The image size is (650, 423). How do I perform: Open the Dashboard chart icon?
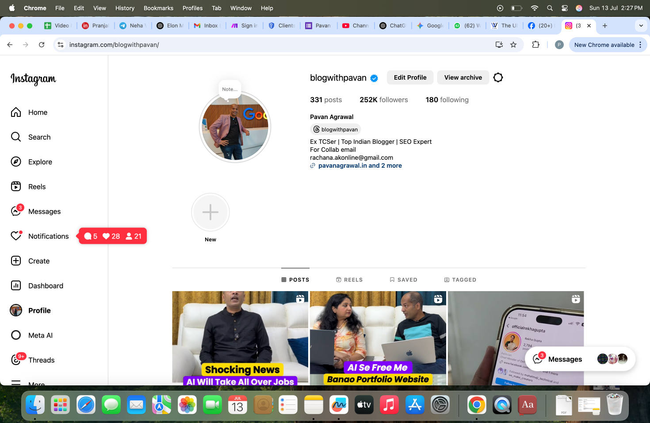tap(16, 286)
